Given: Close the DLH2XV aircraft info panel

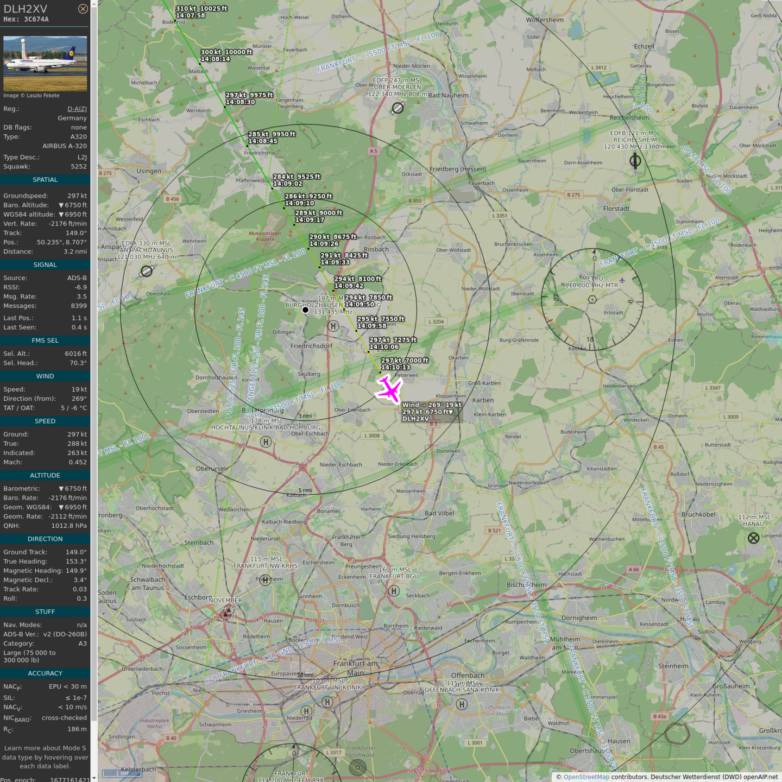Looking at the screenshot, I should pos(83,9).
